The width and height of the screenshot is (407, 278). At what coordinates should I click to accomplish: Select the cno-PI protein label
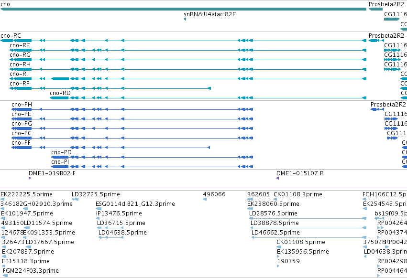(x=60, y=162)
